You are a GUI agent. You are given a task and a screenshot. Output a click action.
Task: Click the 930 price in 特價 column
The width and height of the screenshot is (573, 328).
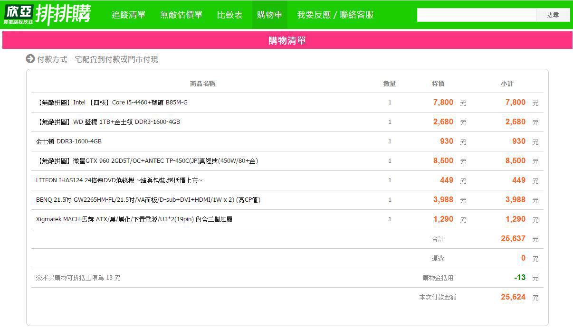tap(447, 141)
